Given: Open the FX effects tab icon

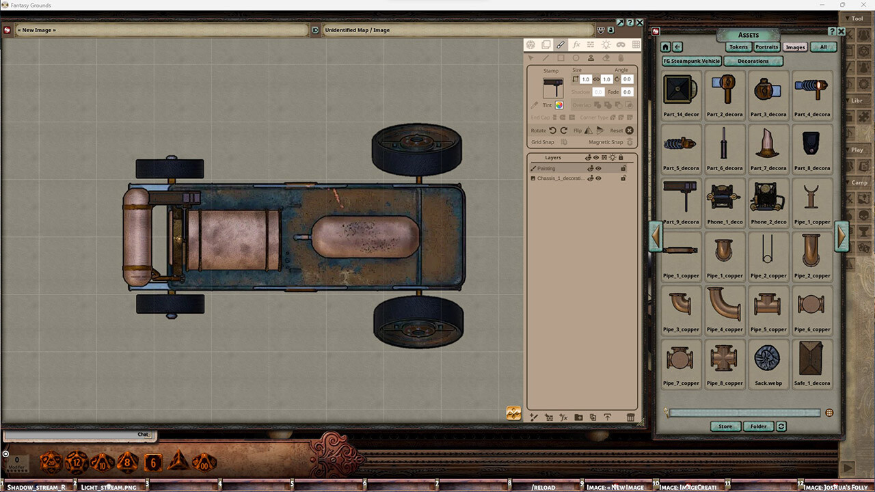Looking at the screenshot, I should pos(576,45).
